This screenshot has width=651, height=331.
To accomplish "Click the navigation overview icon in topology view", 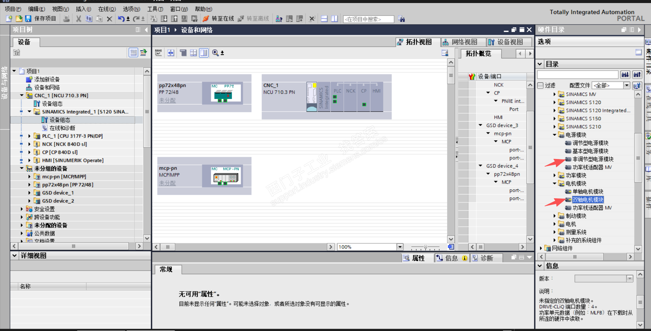I will click(x=451, y=247).
